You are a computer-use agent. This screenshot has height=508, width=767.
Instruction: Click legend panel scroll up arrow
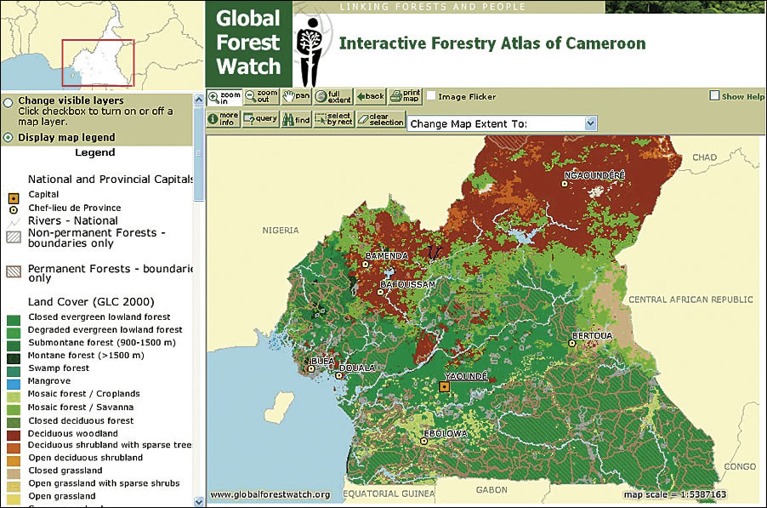click(199, 100)
